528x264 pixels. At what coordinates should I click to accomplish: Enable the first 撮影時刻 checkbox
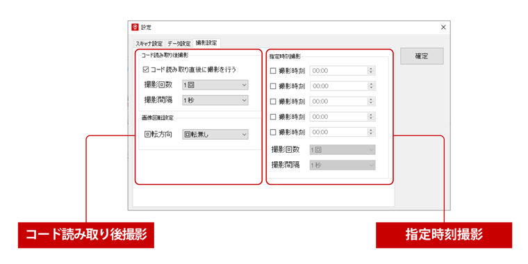click(x=273, y=71)
